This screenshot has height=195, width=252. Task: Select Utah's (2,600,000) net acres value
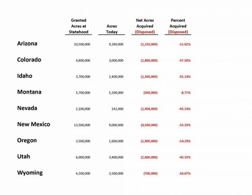point(149,157)
